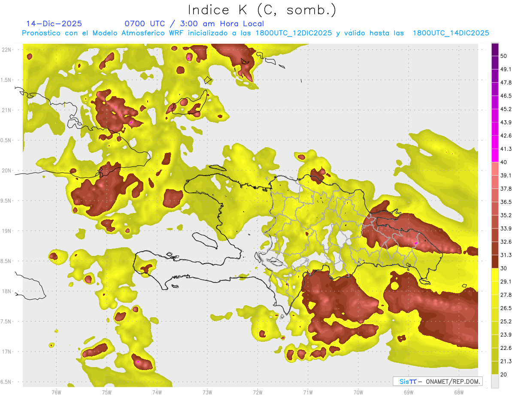Click the "75W" longitude label
Viewport: 515px width, 398px height.
pos(107,392)
